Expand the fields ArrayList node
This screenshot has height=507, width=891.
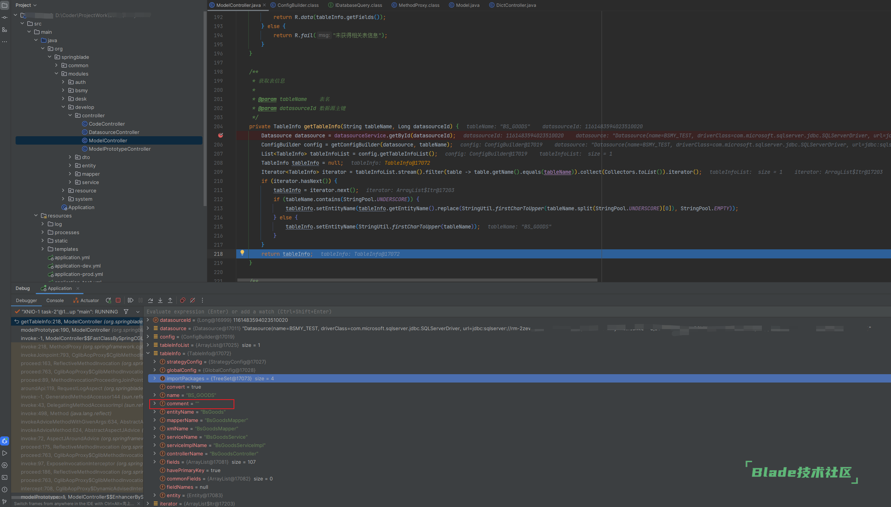155,462
